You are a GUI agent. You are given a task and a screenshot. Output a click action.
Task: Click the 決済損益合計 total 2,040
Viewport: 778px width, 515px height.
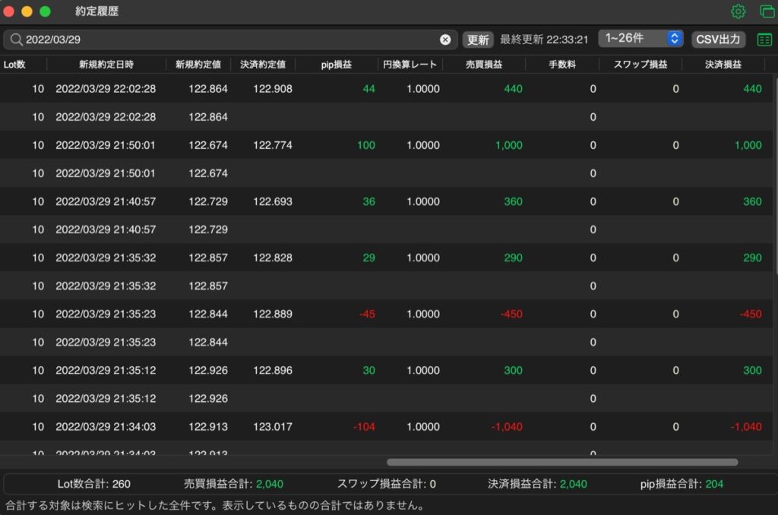573,485
